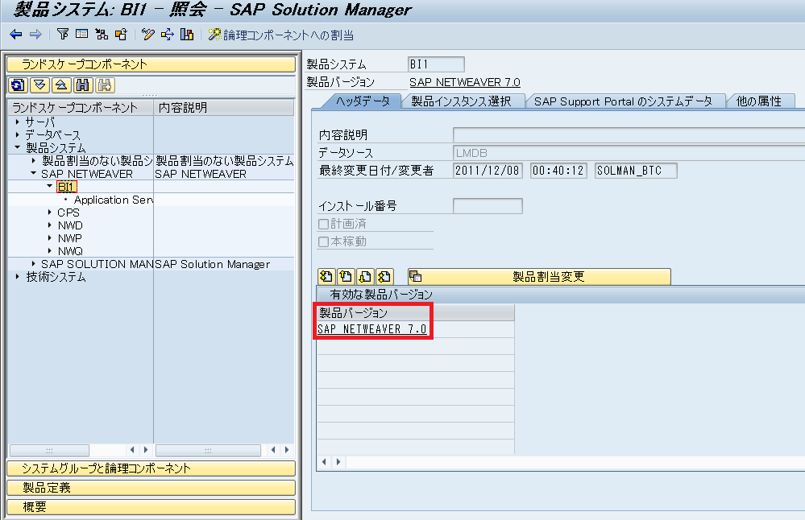
Task: Toggle the 本稼動 checkbox
Action: pyautogui.click(x=323, y=241)
